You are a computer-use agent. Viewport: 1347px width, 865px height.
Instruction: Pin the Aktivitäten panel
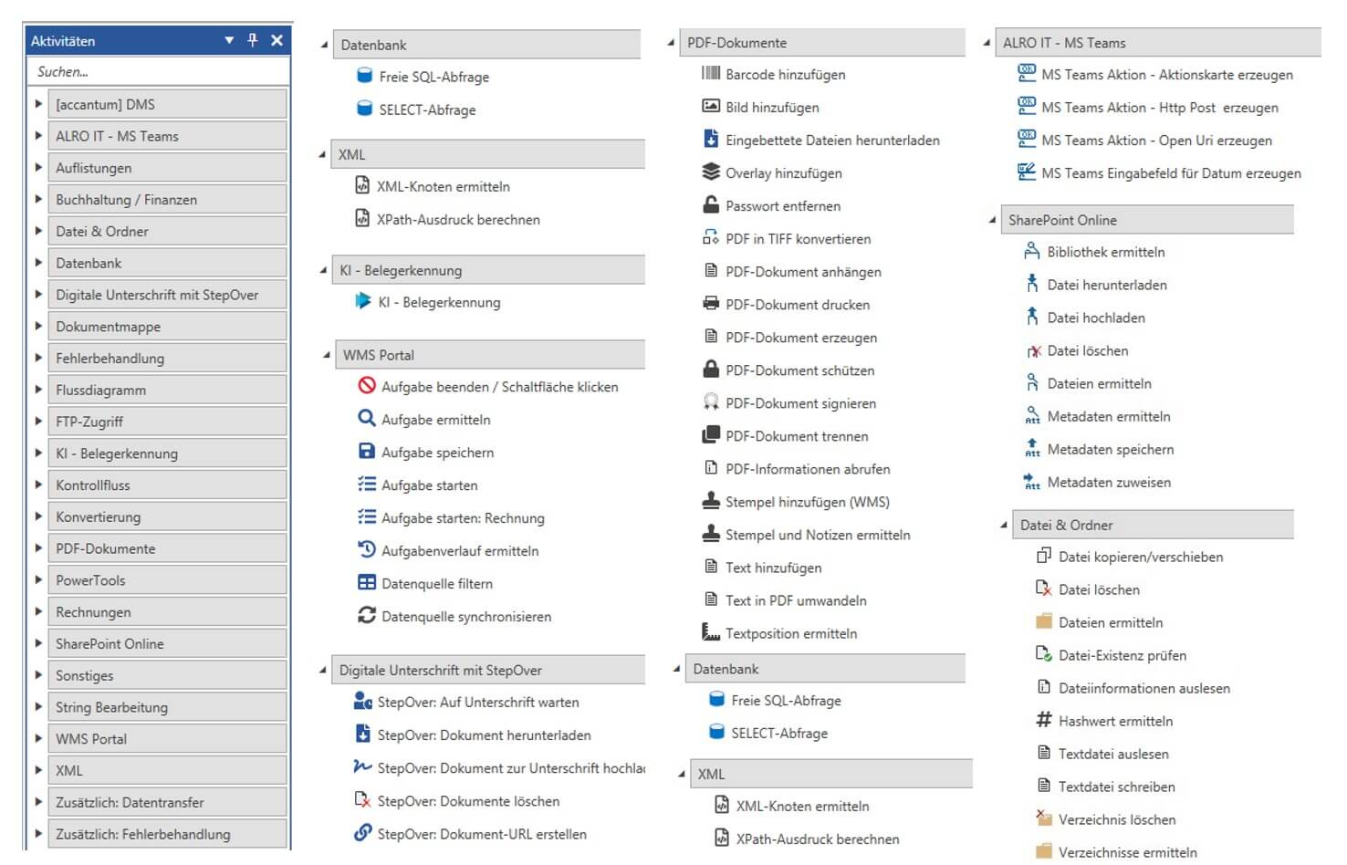(x=253, y=40)
